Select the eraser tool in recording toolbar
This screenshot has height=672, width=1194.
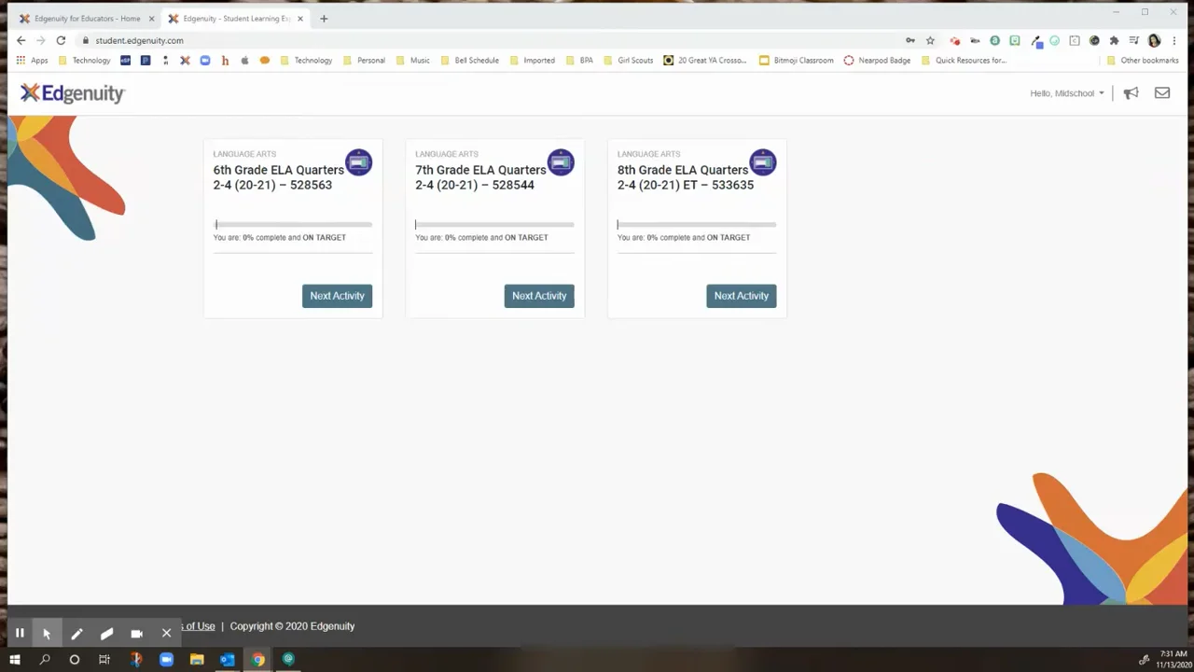tap(106, 633)
